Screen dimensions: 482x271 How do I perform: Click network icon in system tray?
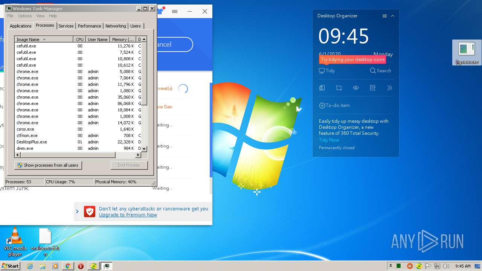437,266
